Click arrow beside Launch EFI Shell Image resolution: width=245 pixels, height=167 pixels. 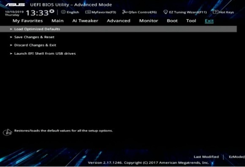[11, 53]
